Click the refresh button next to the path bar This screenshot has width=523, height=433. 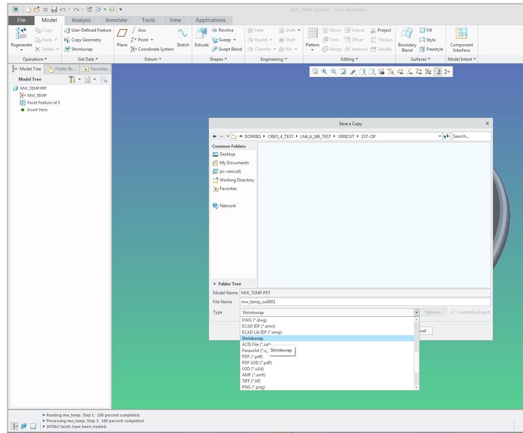tap(447, 137)
